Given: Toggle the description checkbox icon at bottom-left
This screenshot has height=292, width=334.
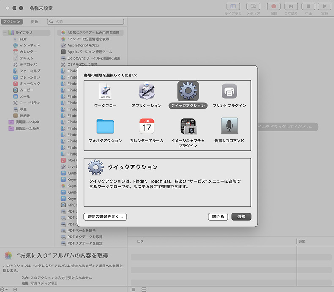Looking at the screenshot, I should click(x=15, y=289).
